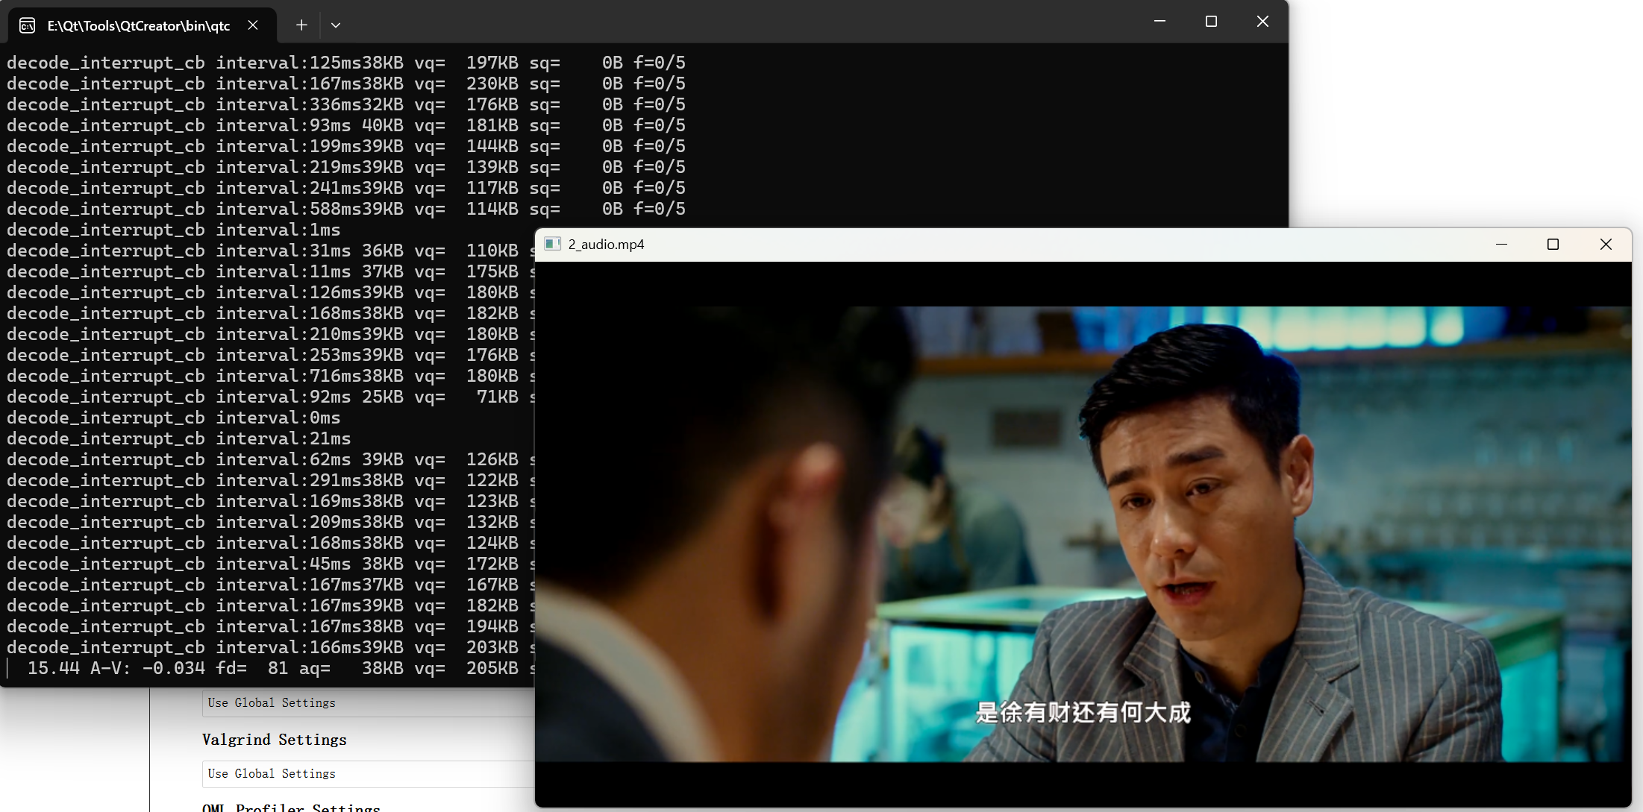The height and width of the screenshot is (812, 1643).
Task: Close the 2_audio.mp4 player window
Action: pyautogui.click(x=1606, y=245)
